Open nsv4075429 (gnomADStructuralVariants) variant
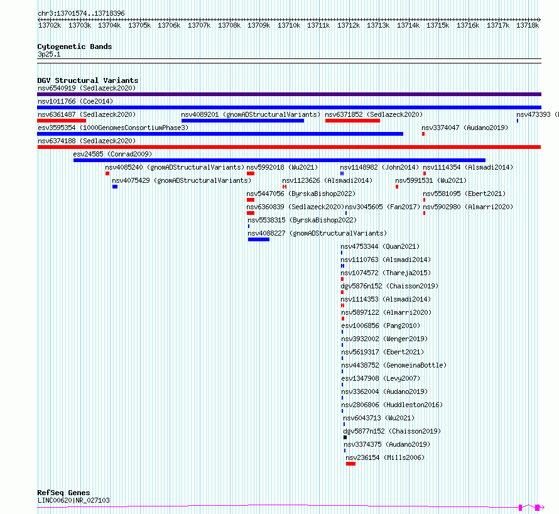 click(182, 180)
